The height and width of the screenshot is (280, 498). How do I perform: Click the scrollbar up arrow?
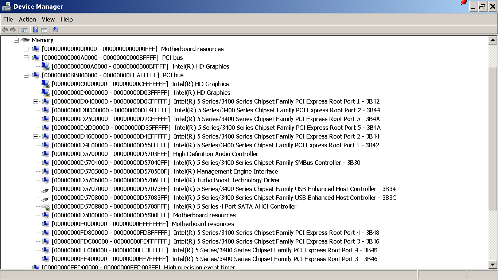[493, 40]
